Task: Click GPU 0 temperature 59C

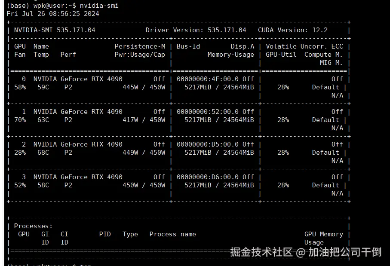Action: pyautogui.click(x=41, y=87)
